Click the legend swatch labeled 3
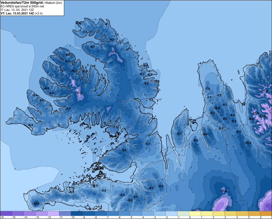Screen dimensions: 272x219 coord(231,214)
